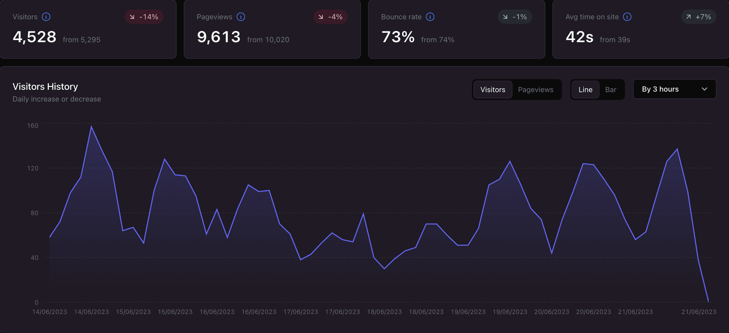Click the info icon beside Pageviews
The image size is (729, 333).
pos(241,17)
